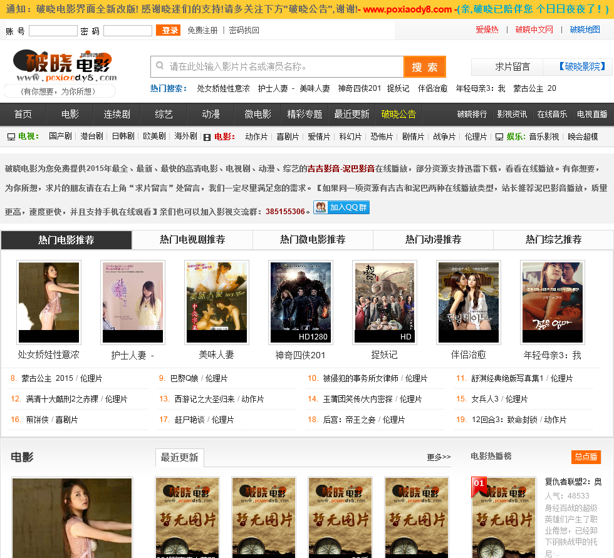The width and height of the screenshot is (614, 558).
Task: Select 日韩剧 sub-category
Action: click(123, 136)
